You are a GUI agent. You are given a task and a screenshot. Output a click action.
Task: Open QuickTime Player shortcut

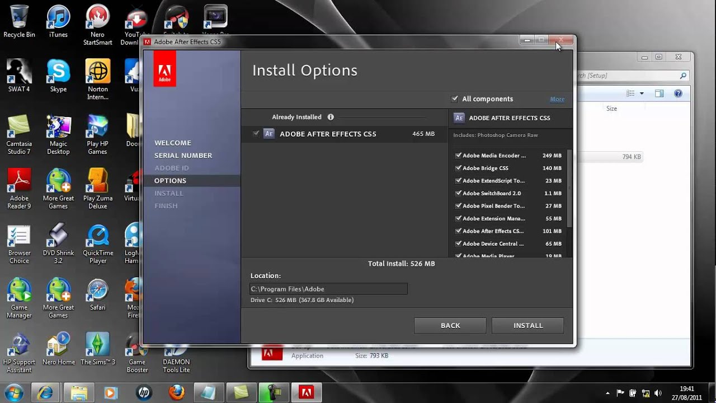(x=97, y=243)
